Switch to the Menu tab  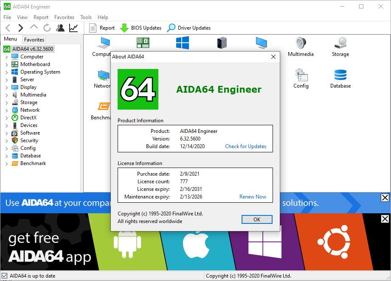click(11, 39)
